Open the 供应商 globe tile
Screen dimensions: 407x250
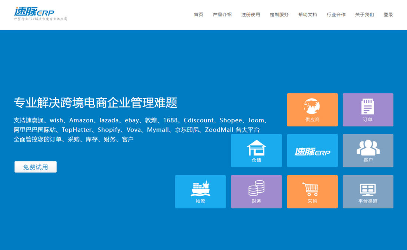[x=312, y=110]
